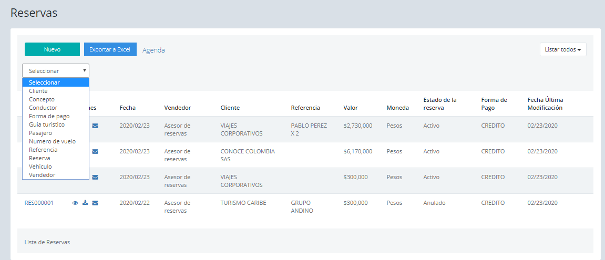Click envelope icon in CONOCE COLOMBIA SAS row
This screenshot has width=605, height=260.
95,151
